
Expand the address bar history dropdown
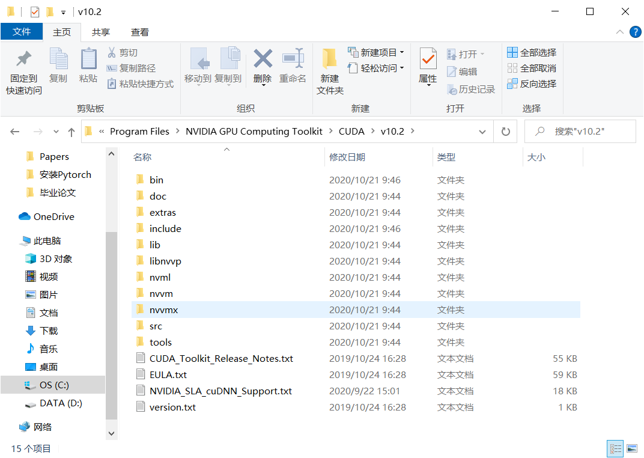tap(482, 132)
